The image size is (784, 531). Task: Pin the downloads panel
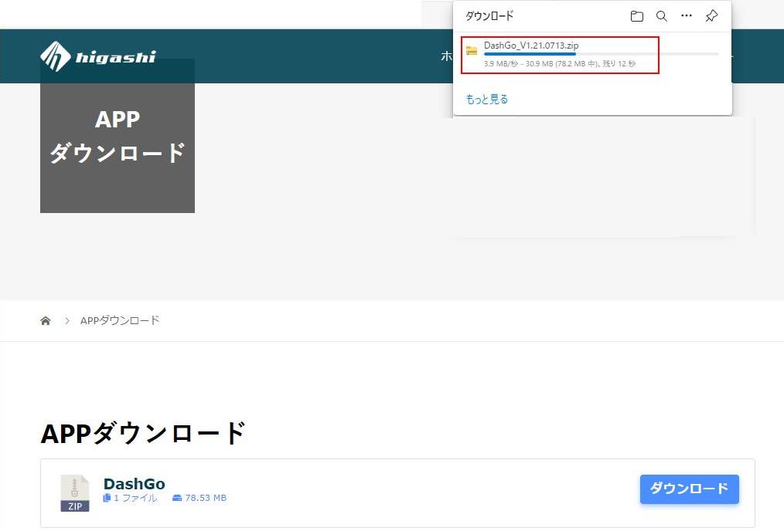pos(711,16)
